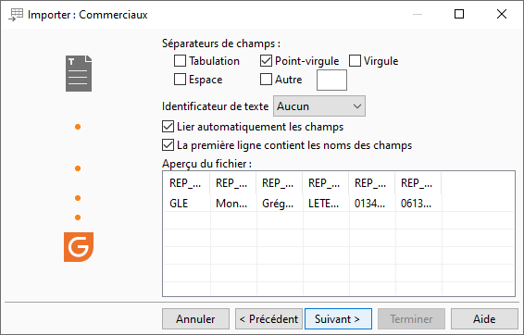Open the Identificateur de texte dropdown
This screenshot has height=335, width=524.
319,106
